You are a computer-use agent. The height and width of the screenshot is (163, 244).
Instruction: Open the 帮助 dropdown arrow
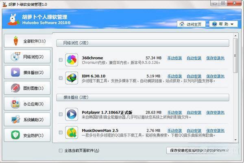coord(232,24)
